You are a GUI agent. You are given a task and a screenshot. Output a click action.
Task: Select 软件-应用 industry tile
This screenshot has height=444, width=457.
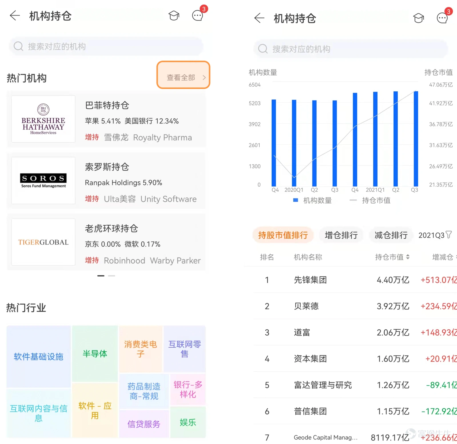95,410
